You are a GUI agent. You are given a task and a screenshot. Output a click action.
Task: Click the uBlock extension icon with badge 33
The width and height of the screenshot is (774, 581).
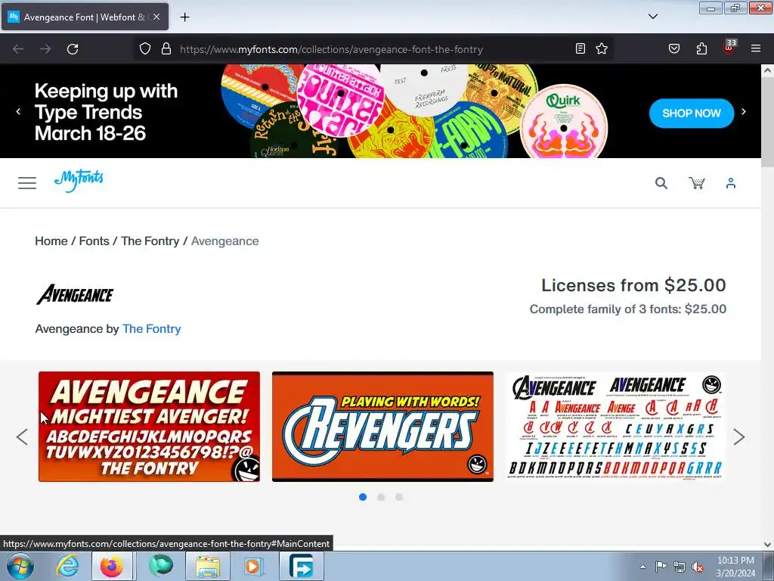pyautogui.click(x=729, y=48)
